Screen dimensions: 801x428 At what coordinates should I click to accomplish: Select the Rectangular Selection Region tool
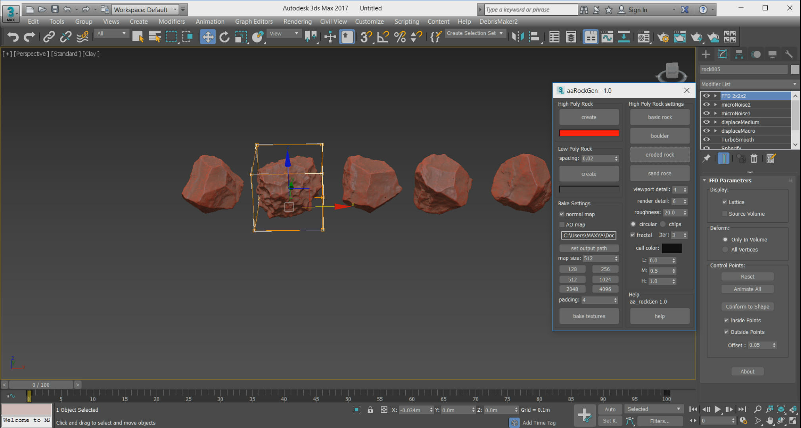171,37
